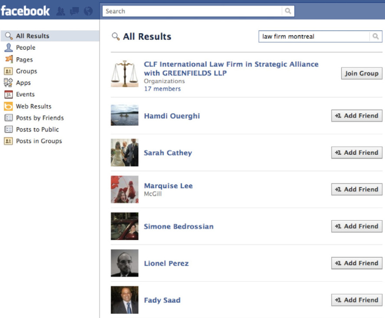Click magnifier button beside 'law firm montreal'
The height and width of the screenshot is (318, 385).
point(375,36)
